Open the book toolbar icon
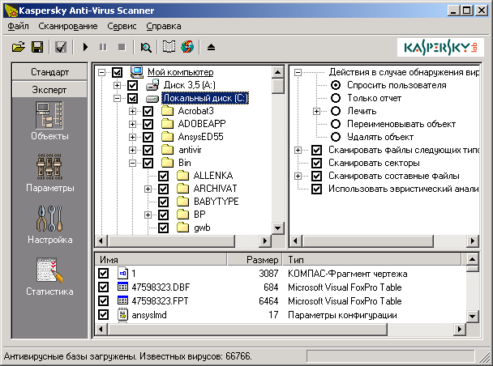The width and height of the screenshot is (493, 366). 169,48
